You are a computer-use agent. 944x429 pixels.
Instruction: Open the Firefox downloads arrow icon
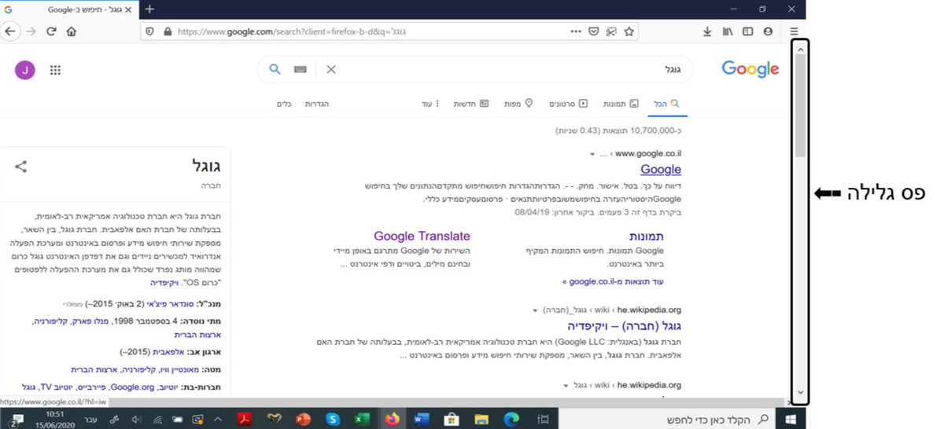coord(706,31)
